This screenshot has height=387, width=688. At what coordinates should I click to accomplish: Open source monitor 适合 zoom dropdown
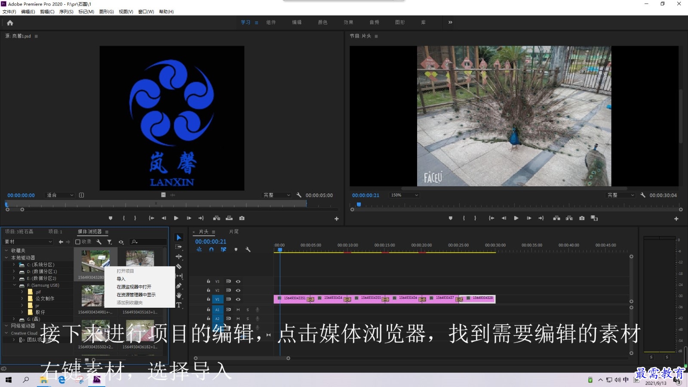[60, 195]
